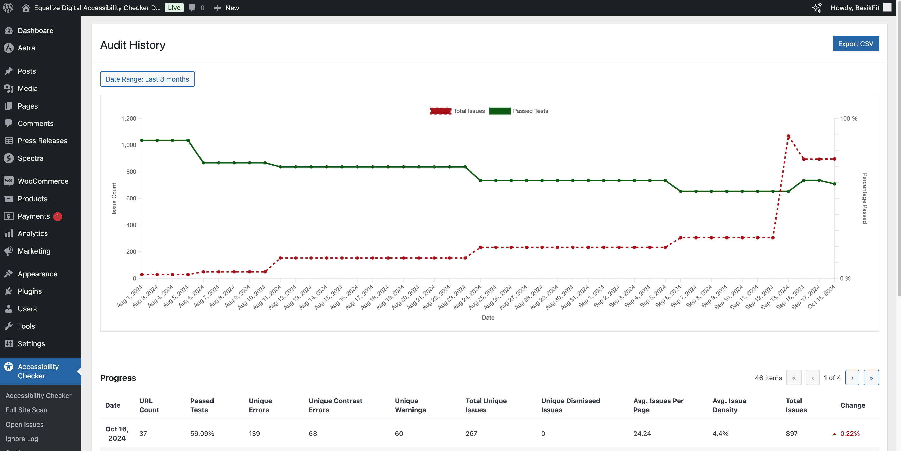Click the '897' total issues value
Screen dimensions: 901x451
click(x=792, y=433)
